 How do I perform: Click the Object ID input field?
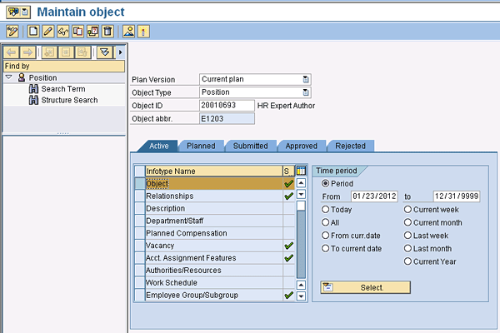[227, 106]
